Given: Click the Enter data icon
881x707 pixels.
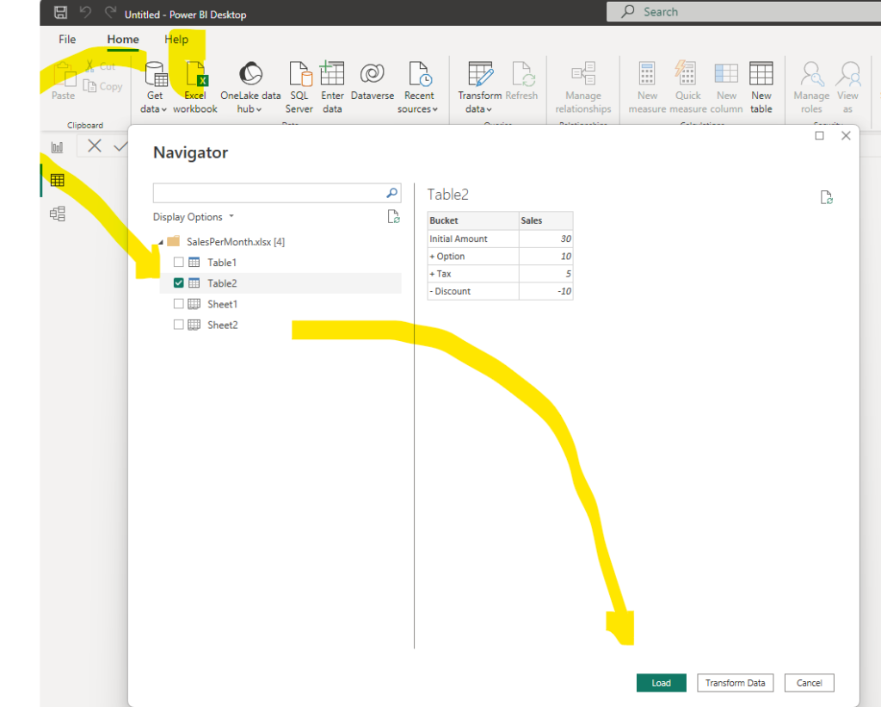Looking at the screenshot, I should pos(332,76).
